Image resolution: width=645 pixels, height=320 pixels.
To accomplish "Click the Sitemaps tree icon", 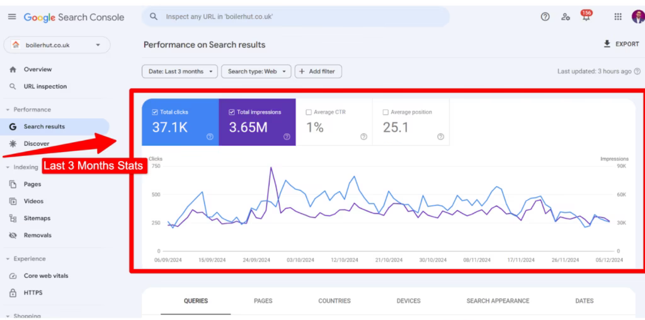I will 13,218.
